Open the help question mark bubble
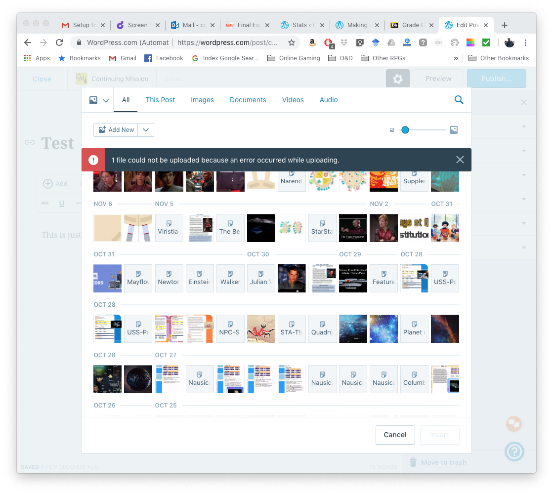 514,452
